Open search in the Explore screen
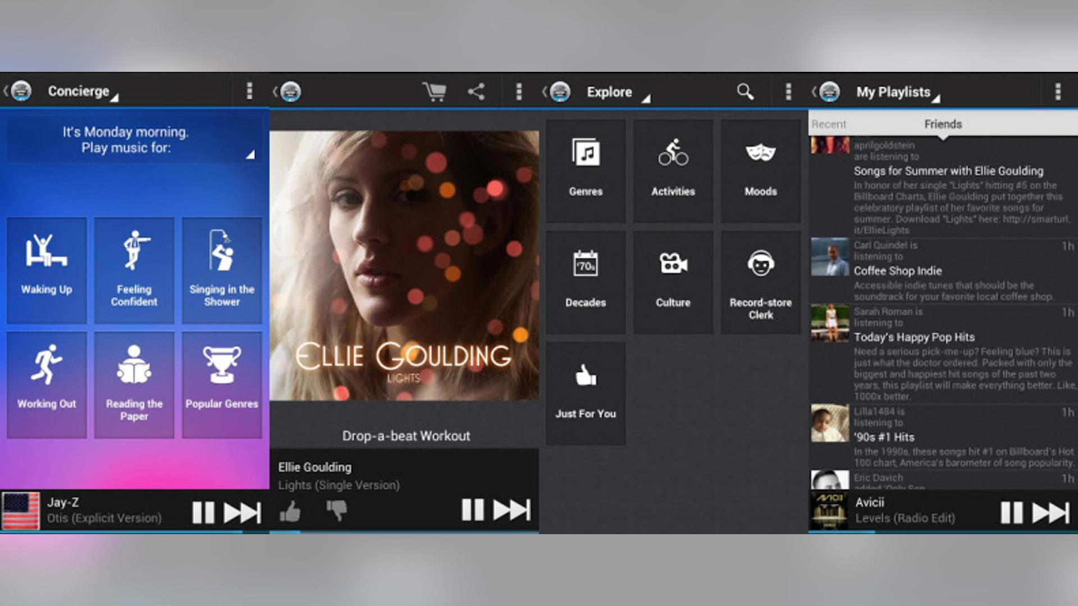This screenshot has width=1078, height=606. click(x=744, y=91)
